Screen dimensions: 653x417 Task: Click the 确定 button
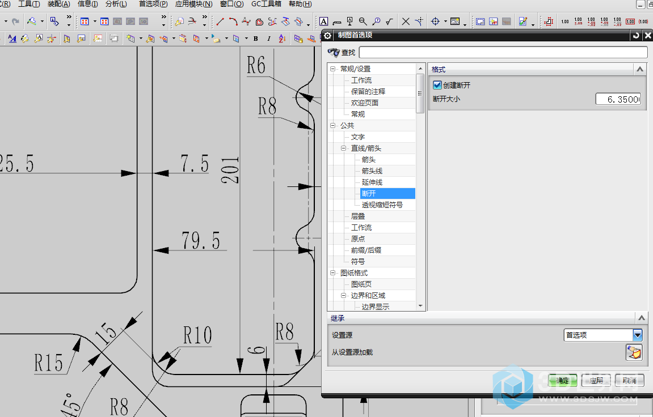563,380
